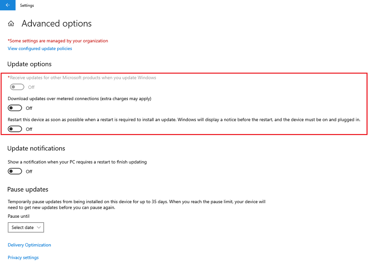Click the Pause updates heading
The height and width of the screenshot is (267, 374).
(x=28, y=190)
